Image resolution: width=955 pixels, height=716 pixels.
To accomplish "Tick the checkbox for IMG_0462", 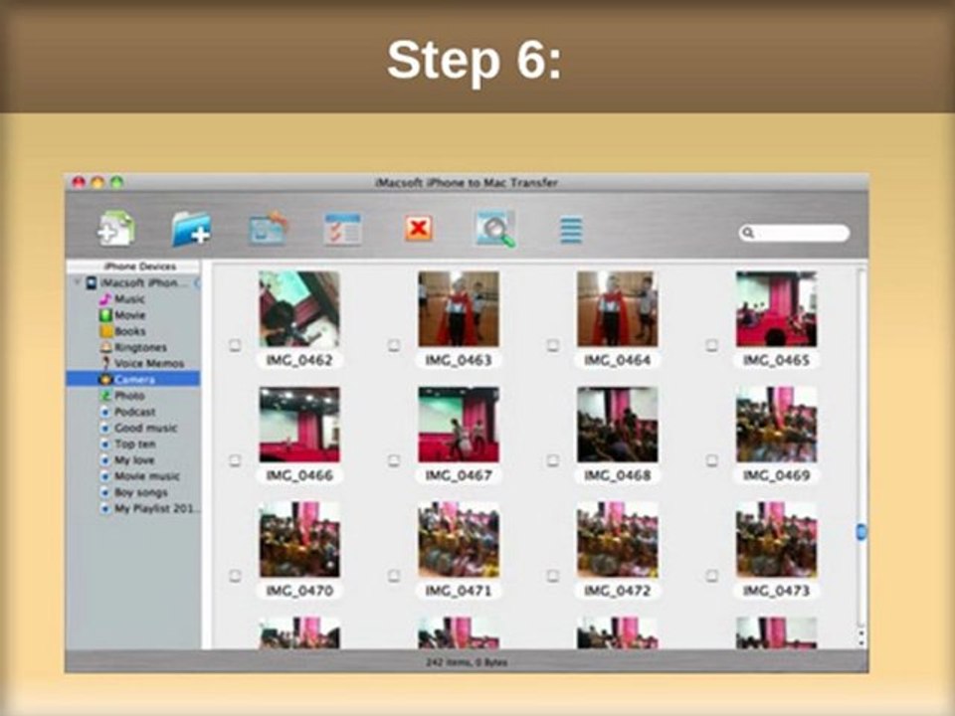I will pyautogui.click(x=235, y=345).
